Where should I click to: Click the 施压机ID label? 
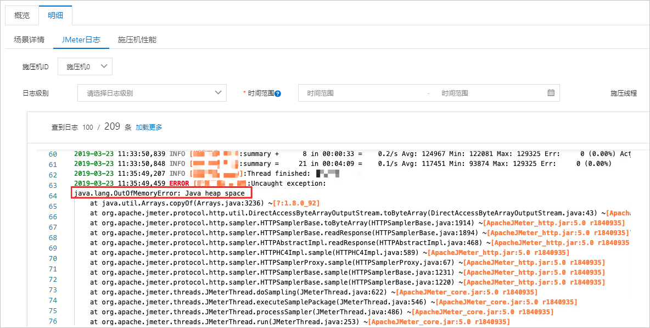[x=35, y=67]
